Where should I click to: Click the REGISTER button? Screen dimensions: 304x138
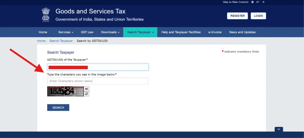pyautogui.click(x=237, y=16)
